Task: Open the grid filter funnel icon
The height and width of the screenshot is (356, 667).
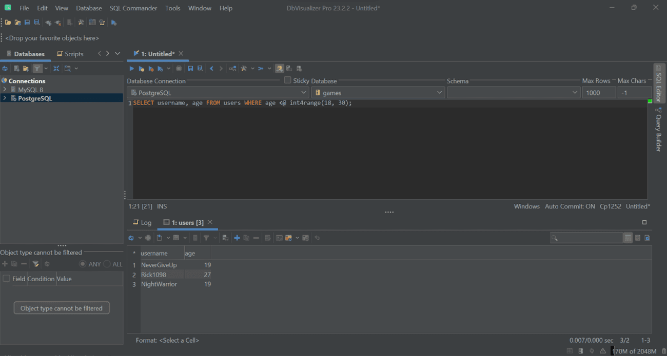Action: [x=206, y=237]
